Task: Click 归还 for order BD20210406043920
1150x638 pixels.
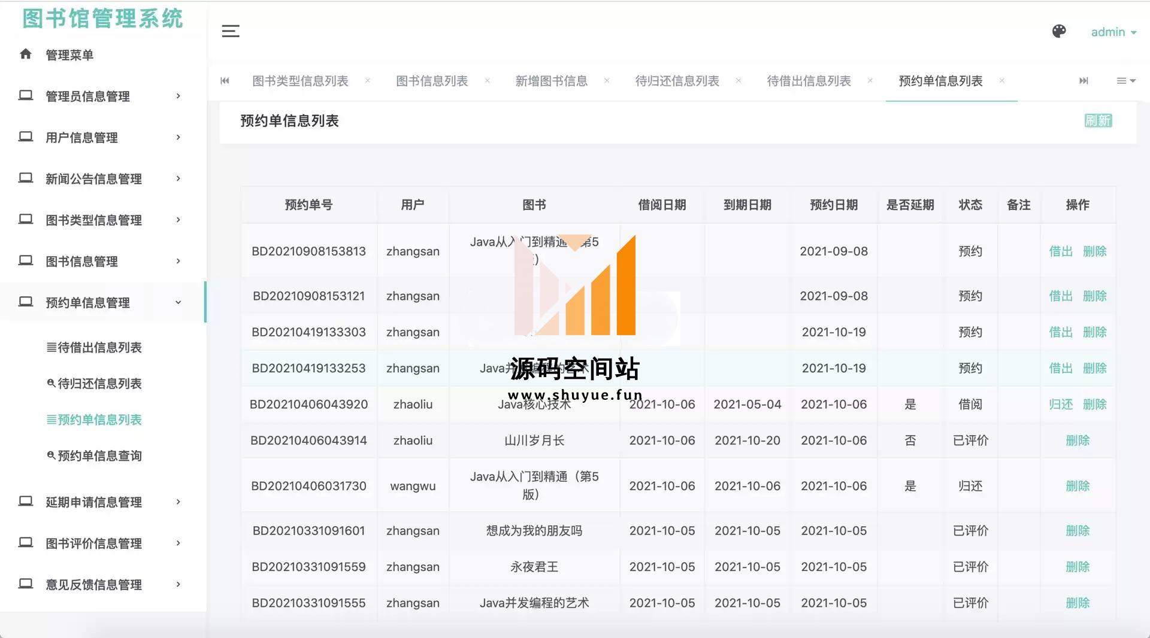Action: [1061, 404]
